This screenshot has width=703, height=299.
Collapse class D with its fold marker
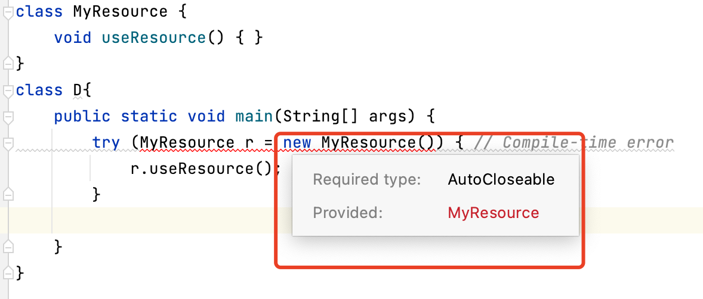[x=8, y=91]
